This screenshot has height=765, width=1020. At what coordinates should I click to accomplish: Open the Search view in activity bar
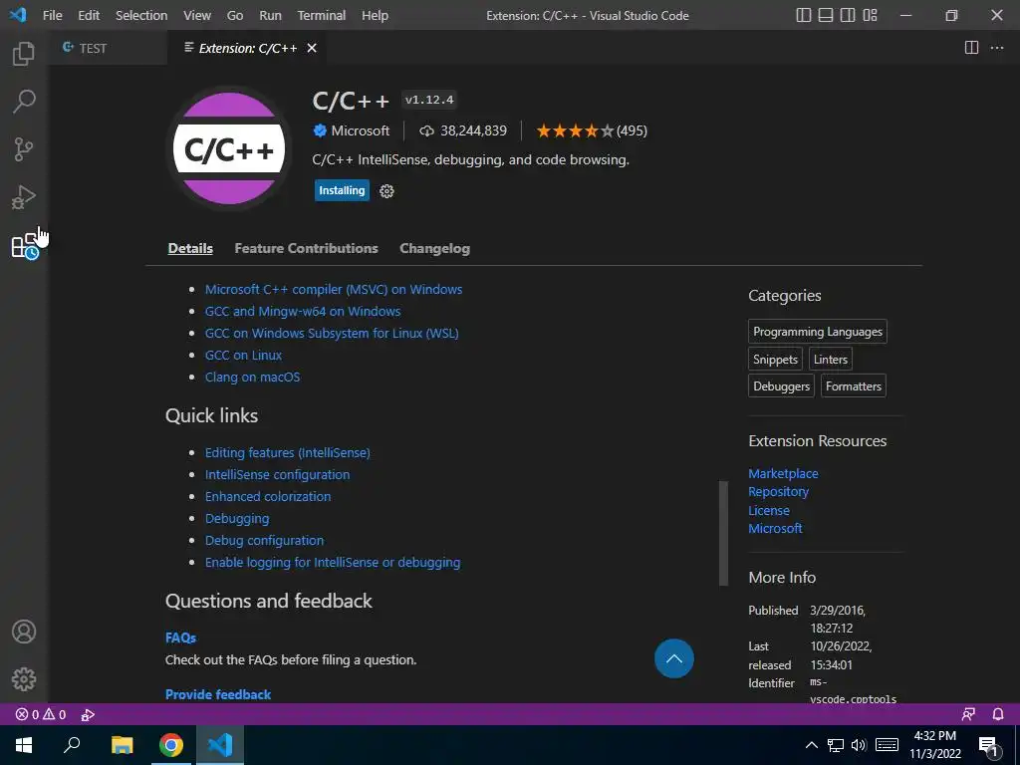tap(24, 101)
